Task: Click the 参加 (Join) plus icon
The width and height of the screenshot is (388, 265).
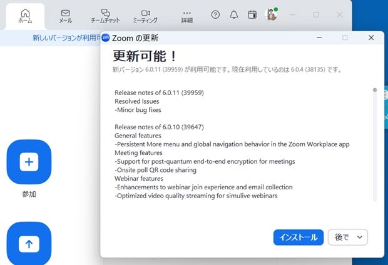Action: (29, 162)
